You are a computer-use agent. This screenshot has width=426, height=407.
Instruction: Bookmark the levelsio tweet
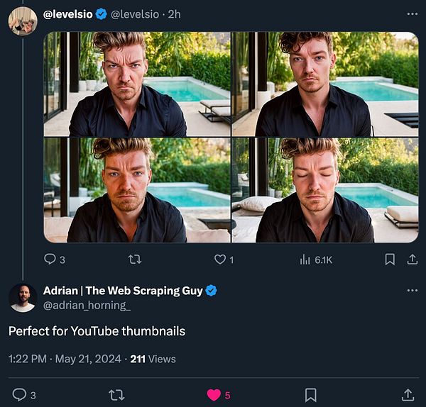389,260
